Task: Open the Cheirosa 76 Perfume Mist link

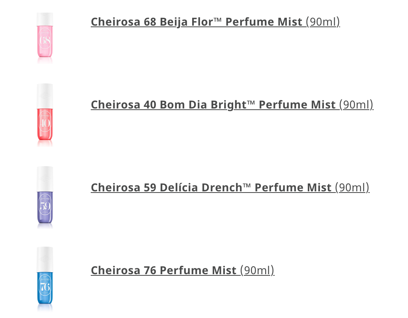Action: click(x=164, y=270)
